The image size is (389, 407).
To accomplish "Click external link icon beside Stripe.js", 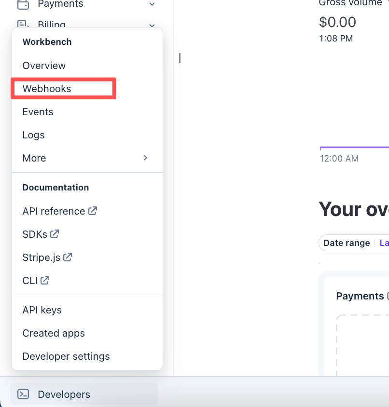I will [x=68, y=257].
